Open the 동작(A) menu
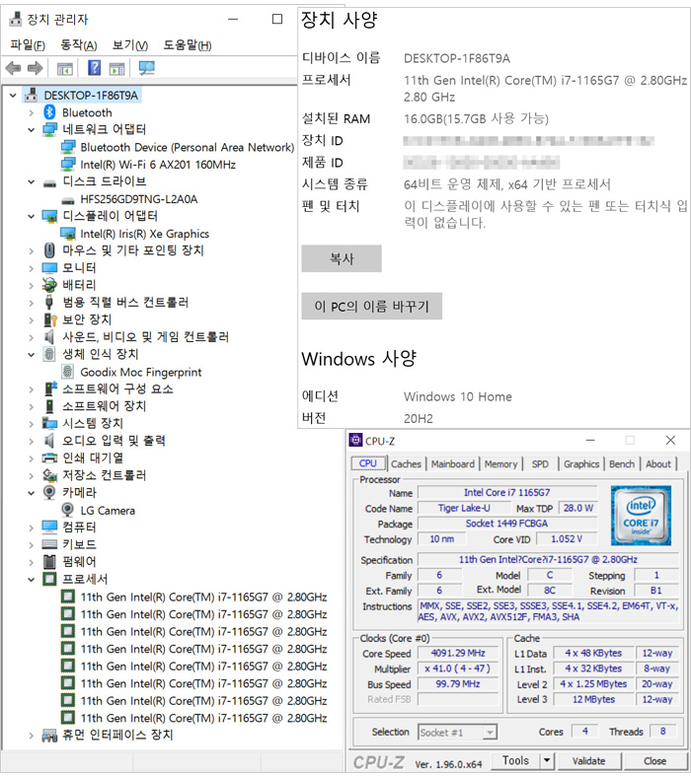The image size is (691, 776). (x=79, y=45)
